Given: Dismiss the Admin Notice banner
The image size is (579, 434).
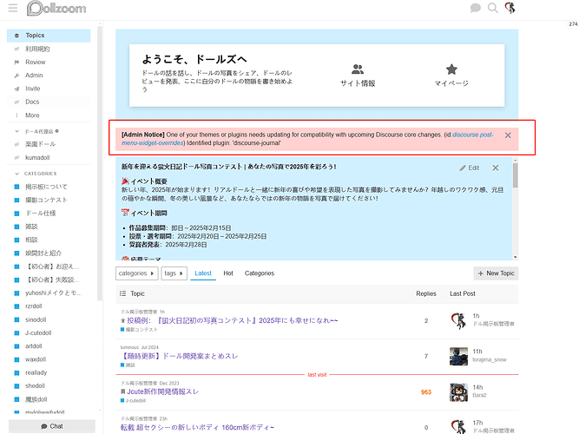Looking at the screenshot, I should click(508, 135).
